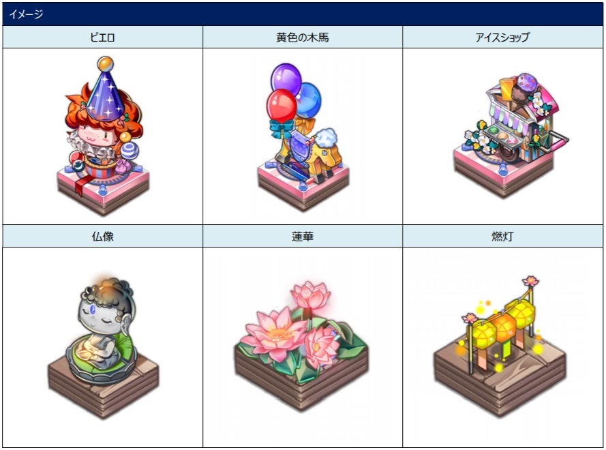The height and width of the screenshot is (450, 606).
Task: Click the glowing lantern (燃灯) image
Action: (500, 347)
